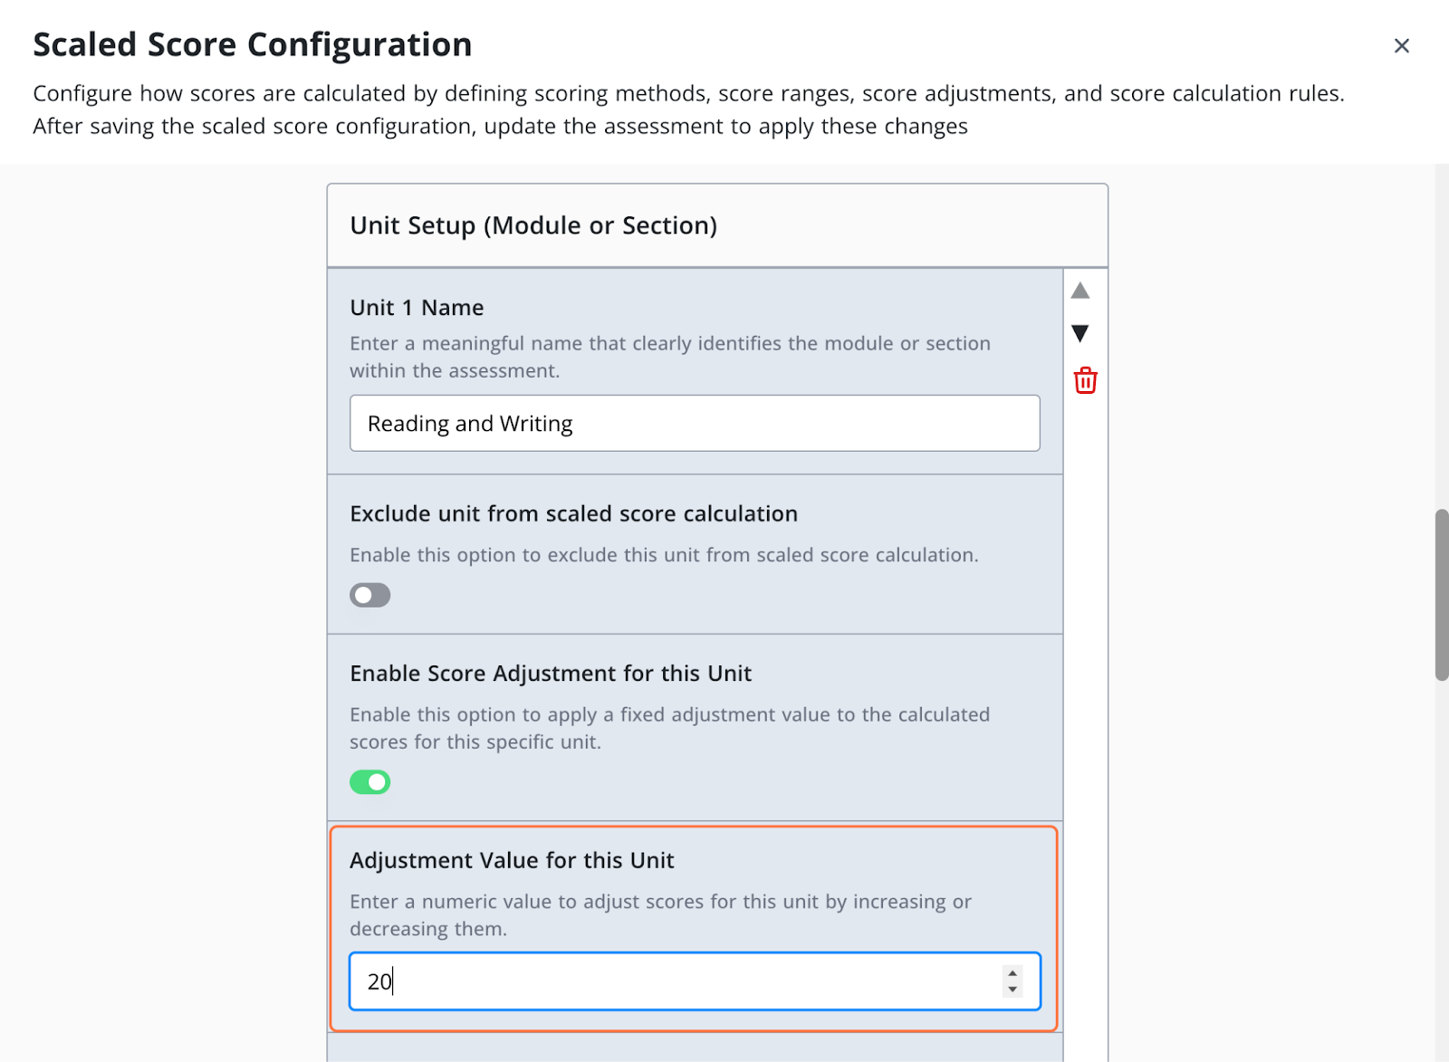
Task: Close the Scaled Score Configuration dialog
Action: coord(1401,46)
